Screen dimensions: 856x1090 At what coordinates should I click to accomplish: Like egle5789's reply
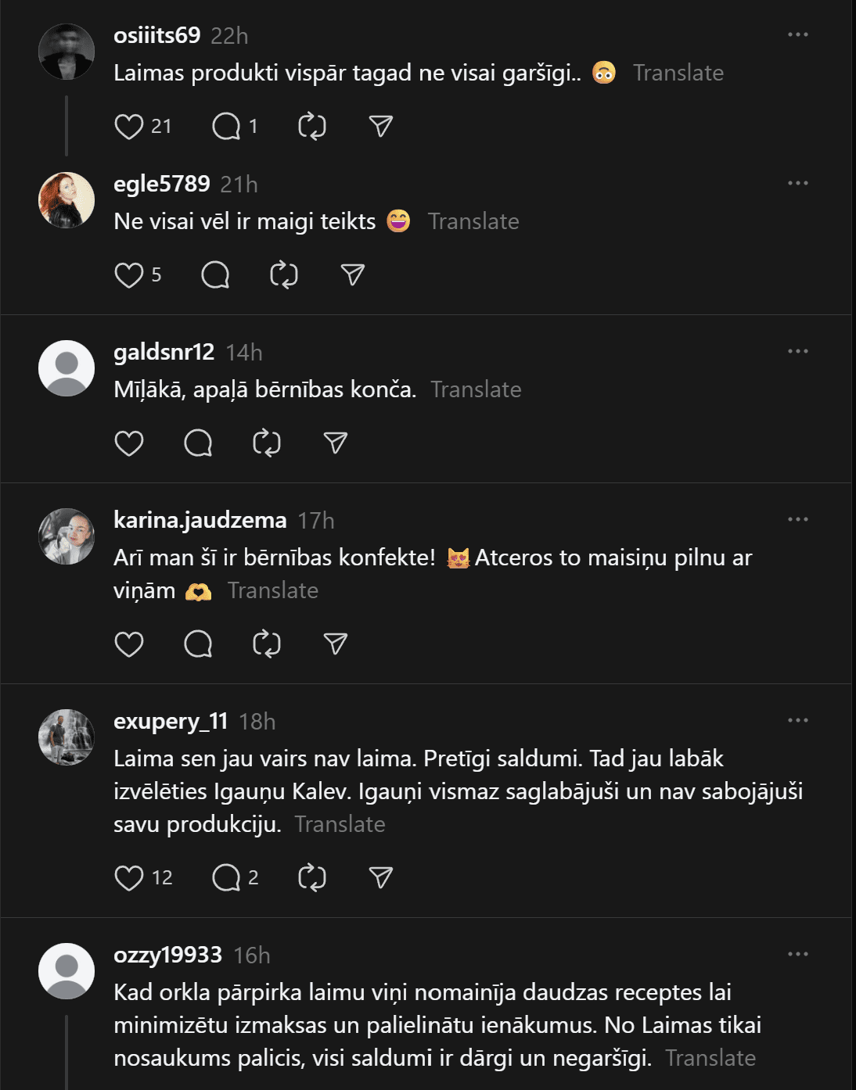[x=129, y=275]
